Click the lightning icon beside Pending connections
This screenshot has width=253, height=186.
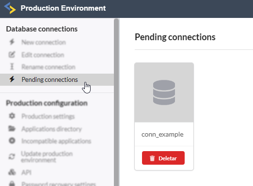pyautogui.click(x=12, y=79)
